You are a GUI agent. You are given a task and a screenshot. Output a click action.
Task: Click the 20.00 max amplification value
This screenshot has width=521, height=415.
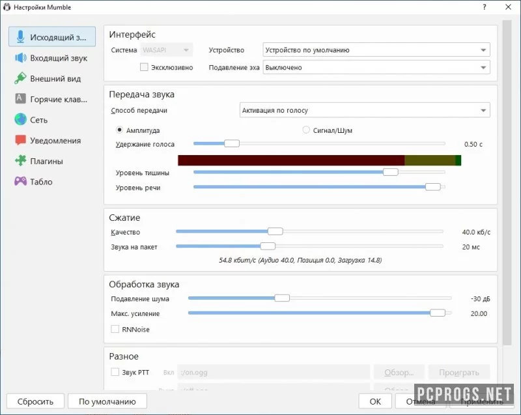coord(479,313)
